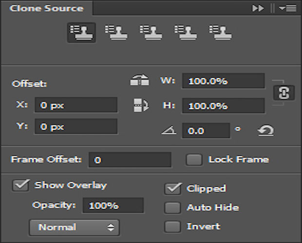Check the Invert option
Viewport: 302px width, 243px height.
pos(172,226)
